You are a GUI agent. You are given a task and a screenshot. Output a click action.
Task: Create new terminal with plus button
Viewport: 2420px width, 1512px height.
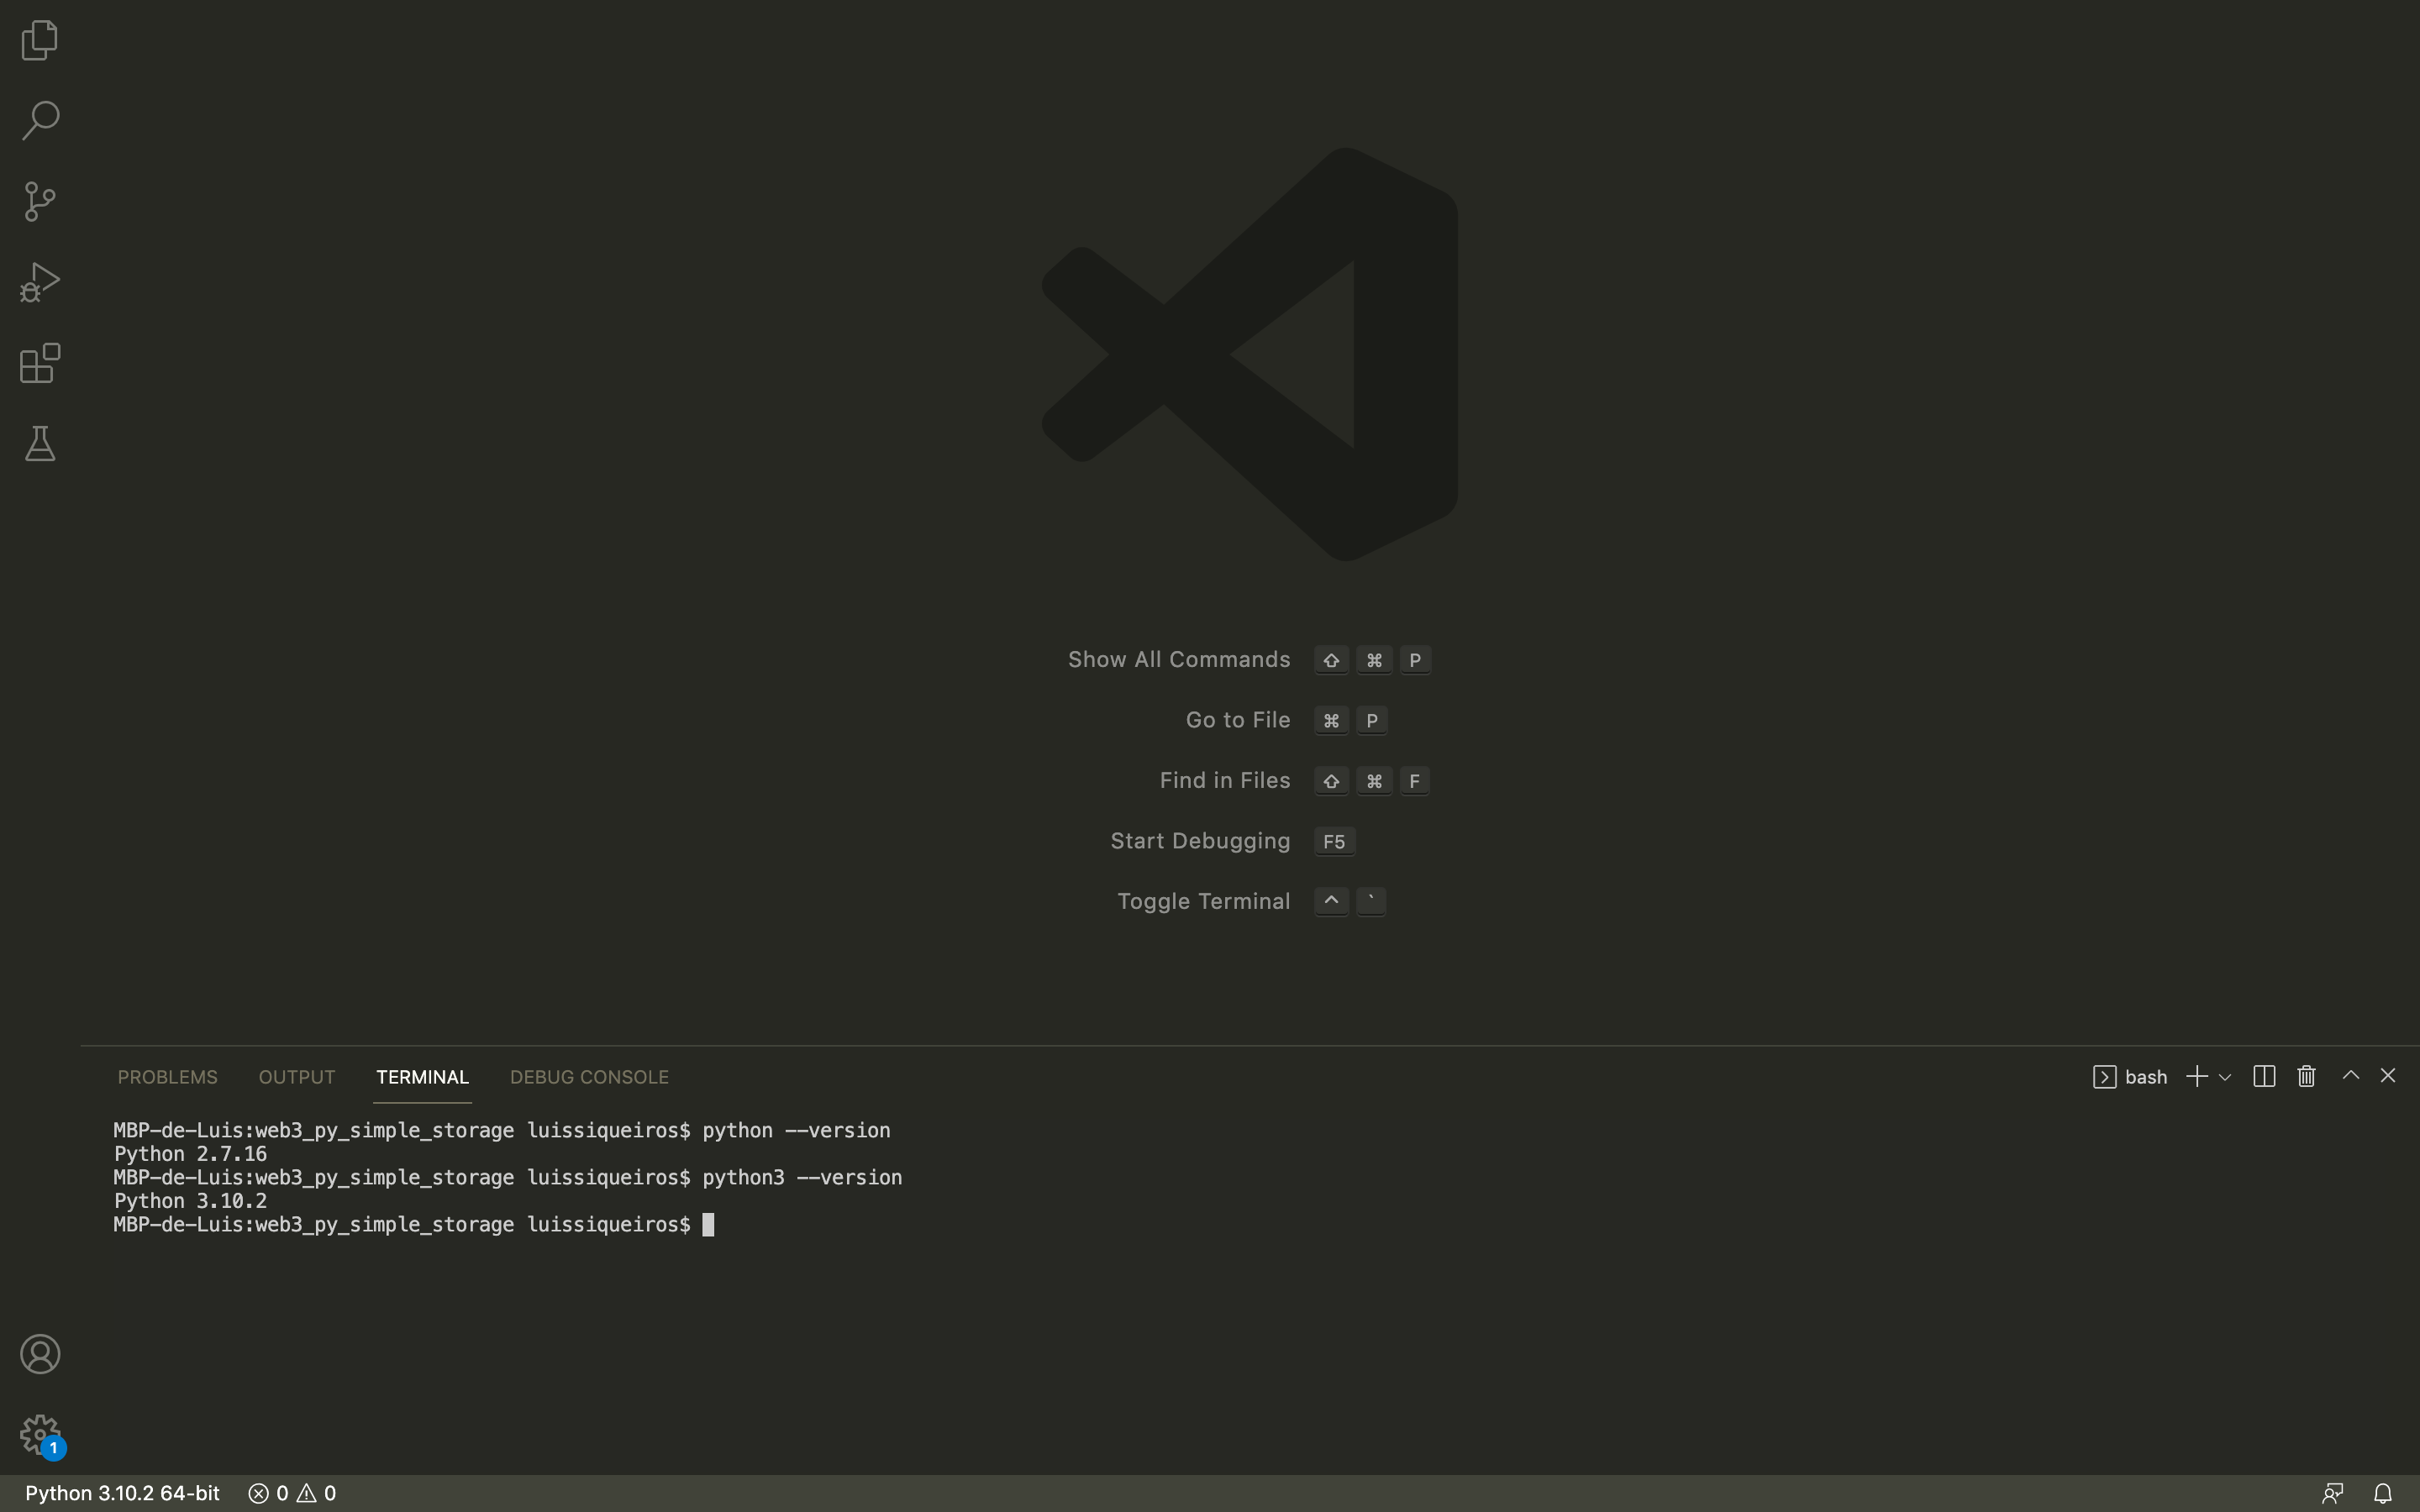(x=2196, y=1076)
